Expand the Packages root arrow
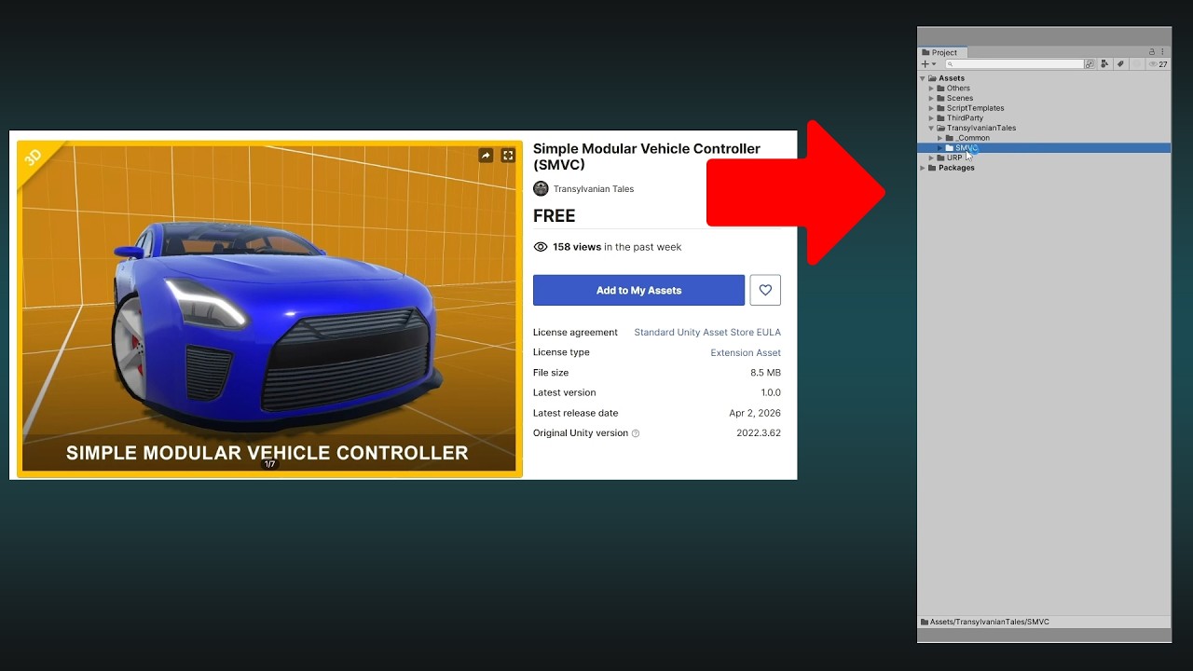The width and height of the screenshot is (1193, 671). [922, 168]
